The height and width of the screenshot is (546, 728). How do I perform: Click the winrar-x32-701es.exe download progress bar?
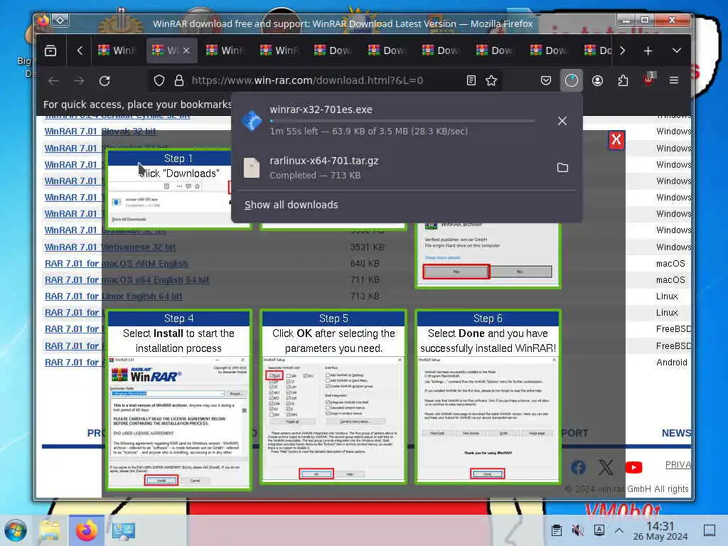click(402, 121)
